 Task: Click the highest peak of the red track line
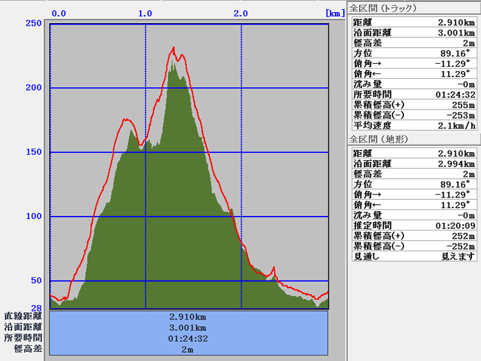tap(174, 48)
